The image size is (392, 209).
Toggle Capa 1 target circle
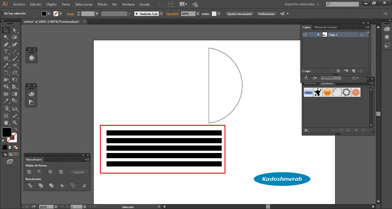click(x=362, y=35)
